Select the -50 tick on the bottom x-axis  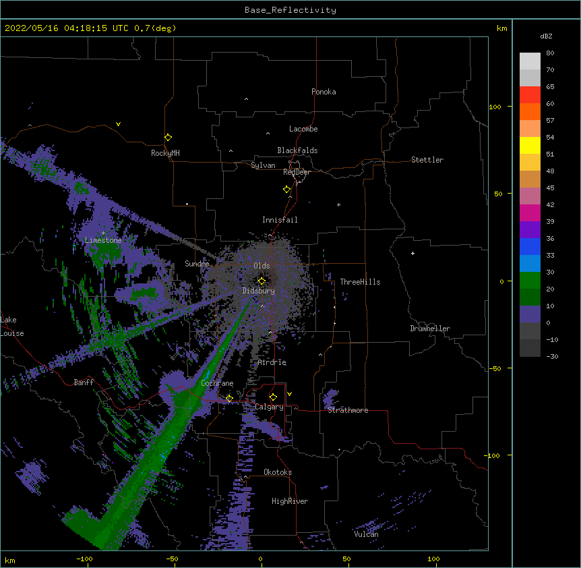click(173, 559)
